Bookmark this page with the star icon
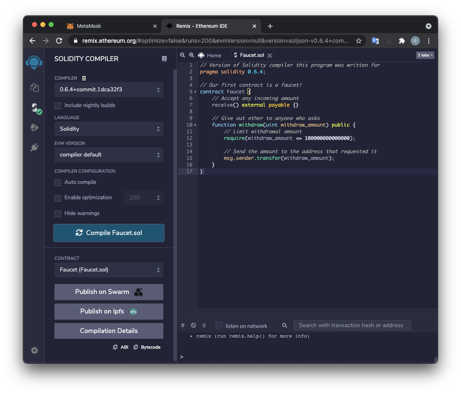The width and height of the screenshot is (461, 394). tap(359, 41)
